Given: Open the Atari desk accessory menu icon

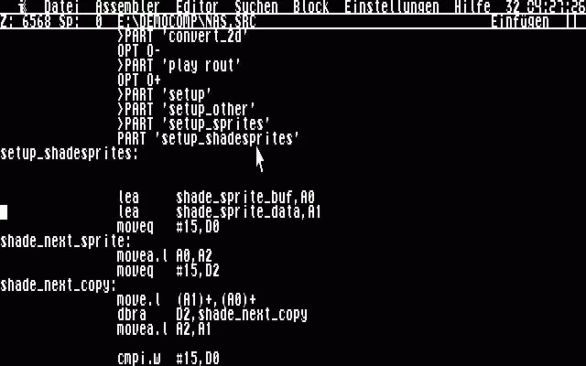Looking at the screenshot, I should (x=24, y=6).
